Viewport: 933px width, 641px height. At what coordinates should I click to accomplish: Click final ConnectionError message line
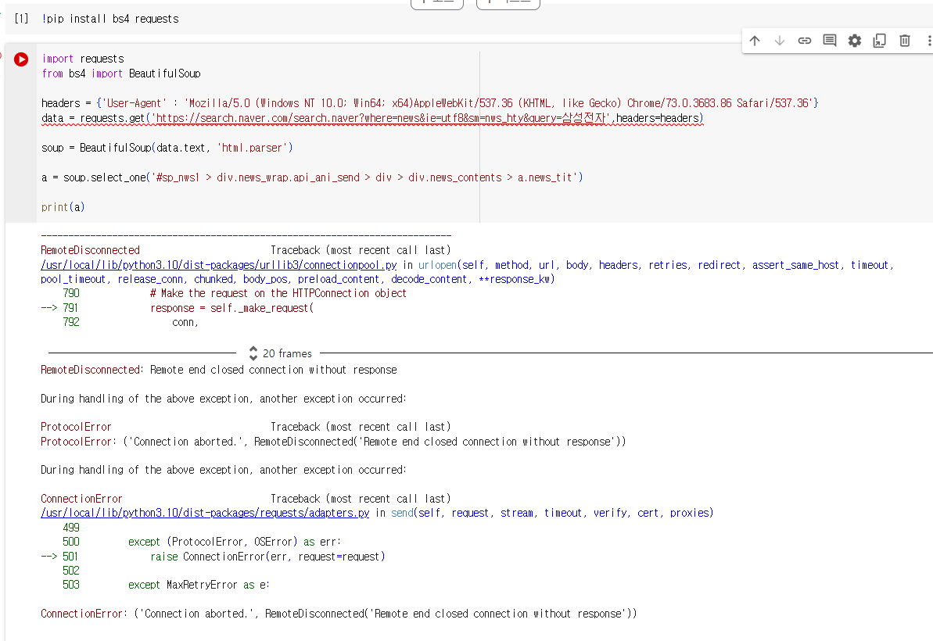[339, 614]
